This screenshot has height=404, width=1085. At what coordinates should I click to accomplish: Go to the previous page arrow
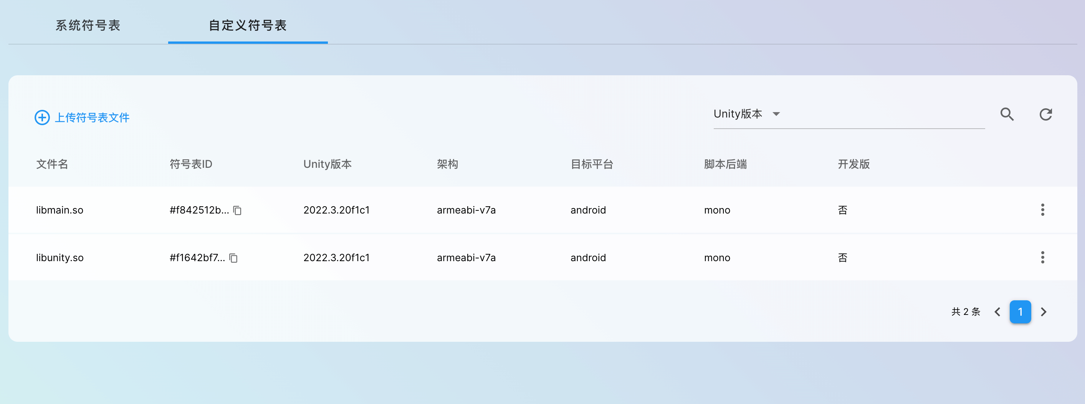coord(997,312)
